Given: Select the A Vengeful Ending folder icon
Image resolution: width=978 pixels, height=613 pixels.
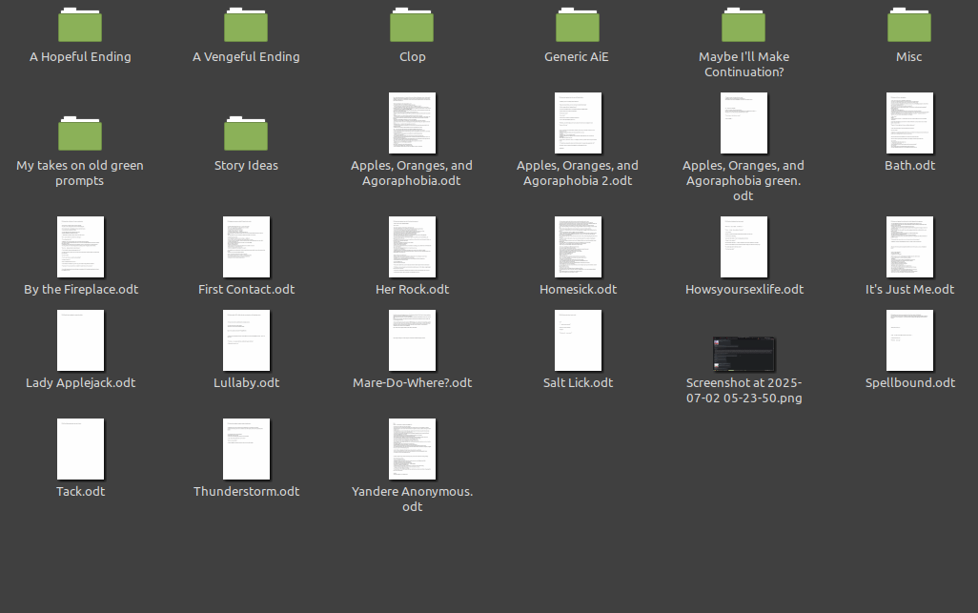Looking at the screenshot, I should click(x=246, y=25).
